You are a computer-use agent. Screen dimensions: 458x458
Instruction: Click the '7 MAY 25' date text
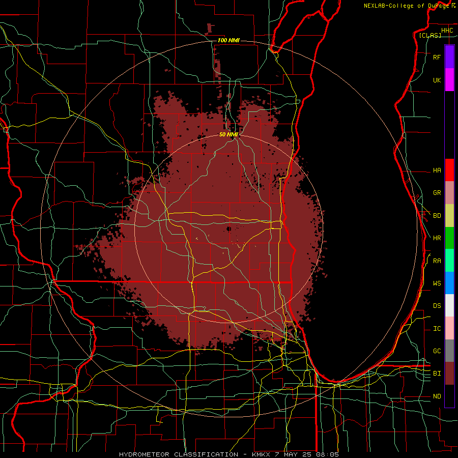pos(293,454)
